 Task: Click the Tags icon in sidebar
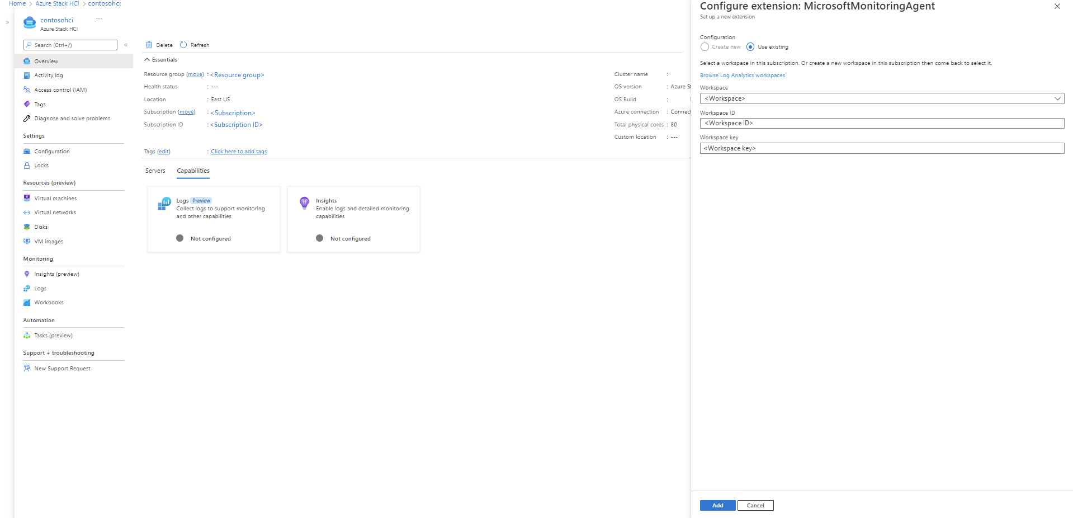click(27, 104)
